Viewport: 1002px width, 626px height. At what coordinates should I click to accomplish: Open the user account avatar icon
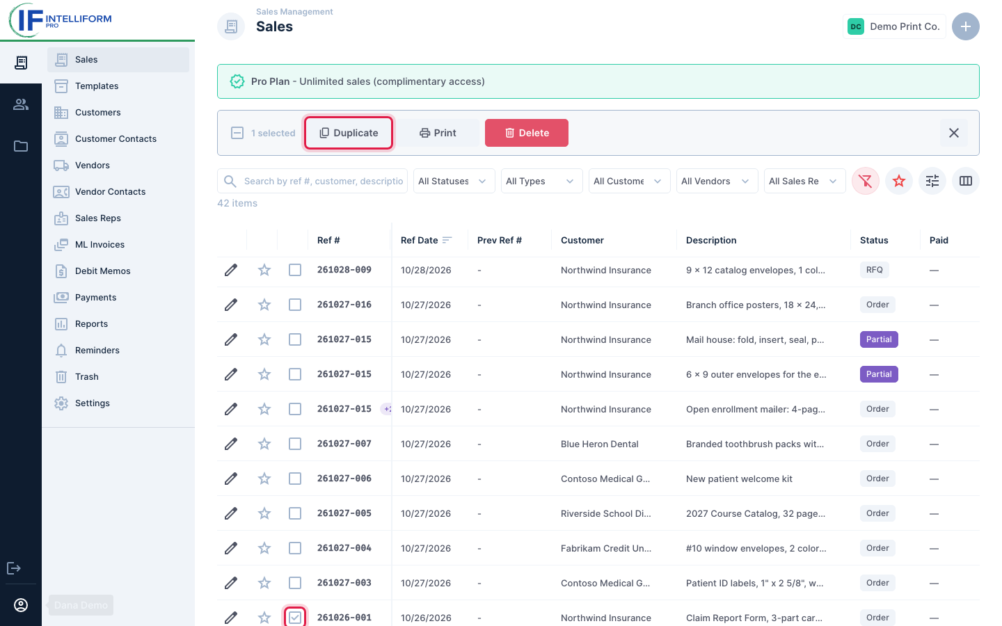click(21, 605)
